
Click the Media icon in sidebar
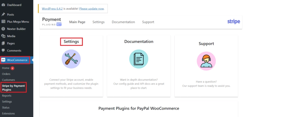(x=3, y=36)
